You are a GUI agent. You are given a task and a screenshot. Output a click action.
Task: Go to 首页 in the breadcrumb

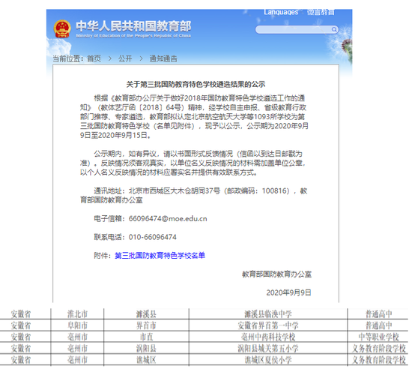(94, 58)
